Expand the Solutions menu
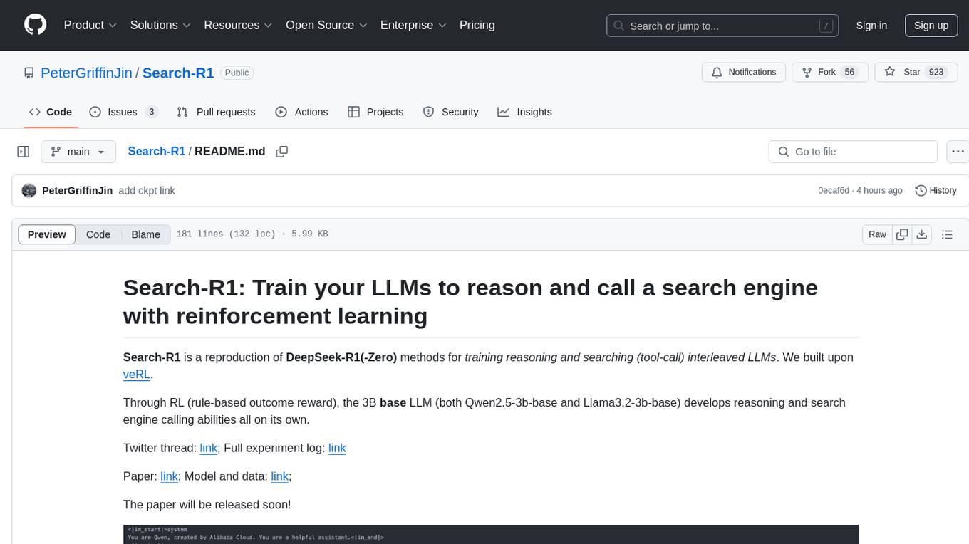Screen dimensions: 969x544 pos(160,25)
